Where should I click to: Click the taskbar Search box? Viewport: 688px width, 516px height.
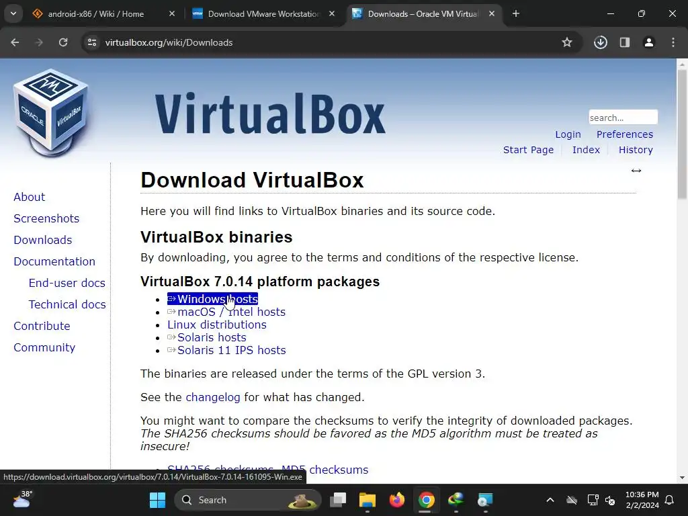point(248,500)
